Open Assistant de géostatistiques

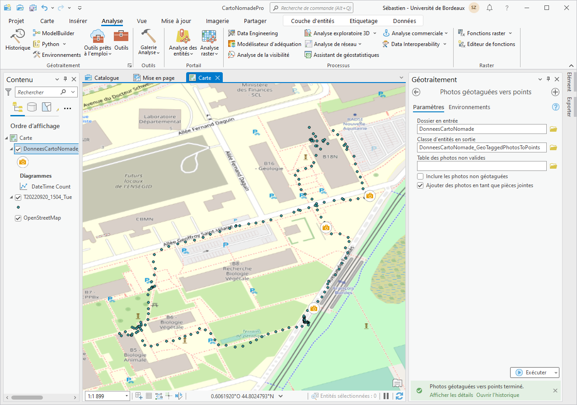pos(342,55)
